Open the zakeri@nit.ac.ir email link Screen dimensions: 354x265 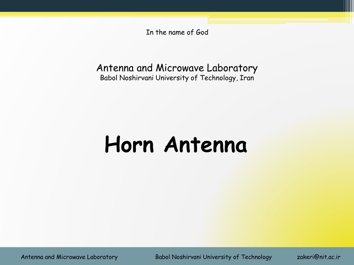click(318, 257)
